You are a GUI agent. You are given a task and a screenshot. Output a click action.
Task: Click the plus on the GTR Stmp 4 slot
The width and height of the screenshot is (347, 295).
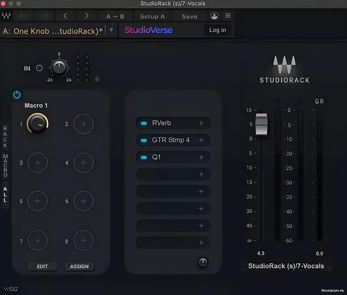tap(201, 140)
